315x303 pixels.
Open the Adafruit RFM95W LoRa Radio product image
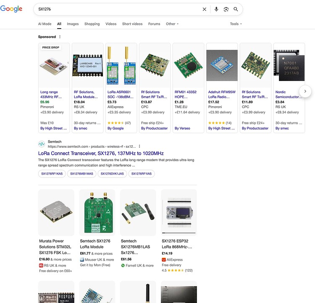pyautogui.click(x=222, y=65)
